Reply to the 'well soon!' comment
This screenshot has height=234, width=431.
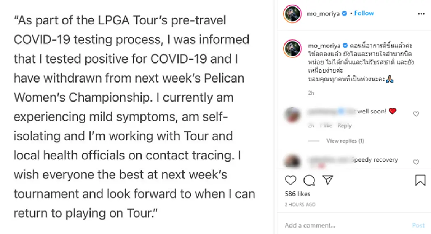[344, 126]
